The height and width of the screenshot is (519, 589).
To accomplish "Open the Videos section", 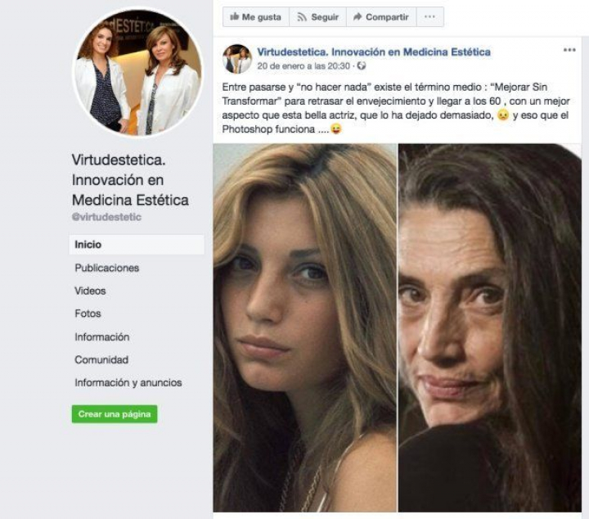I will [x=90, y=291].
